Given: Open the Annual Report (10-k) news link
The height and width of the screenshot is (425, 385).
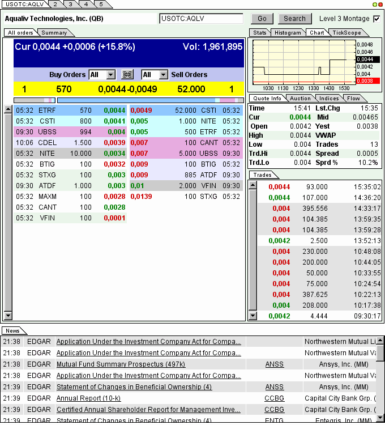Looking at the screenshot, I should click(x=88, y=398).
